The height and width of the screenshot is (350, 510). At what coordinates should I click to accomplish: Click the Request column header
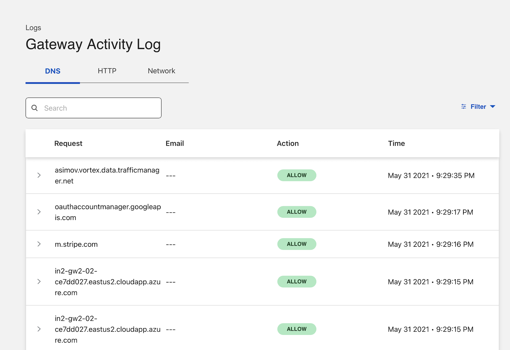point(68,144)
